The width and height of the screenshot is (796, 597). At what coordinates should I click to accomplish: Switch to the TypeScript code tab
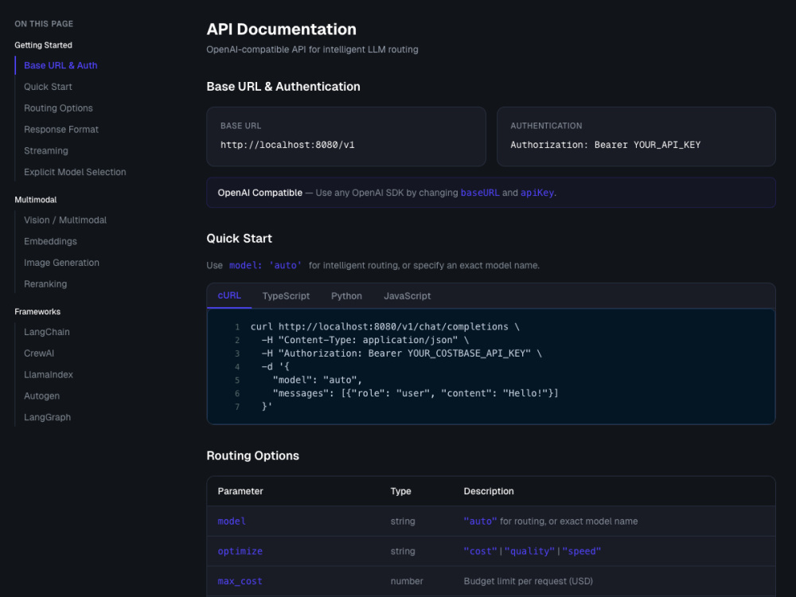click(286, 296)
